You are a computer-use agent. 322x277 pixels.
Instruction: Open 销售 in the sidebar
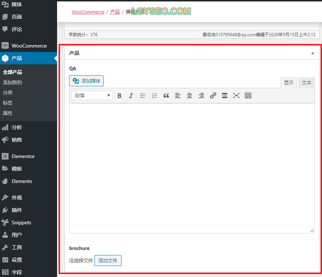29,140
